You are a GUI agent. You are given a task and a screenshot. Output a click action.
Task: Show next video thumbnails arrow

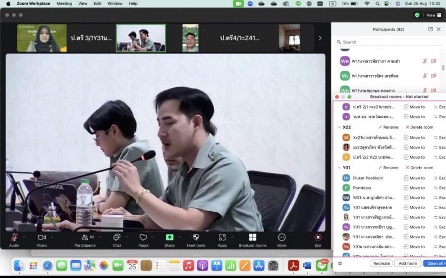coord(320,38)
